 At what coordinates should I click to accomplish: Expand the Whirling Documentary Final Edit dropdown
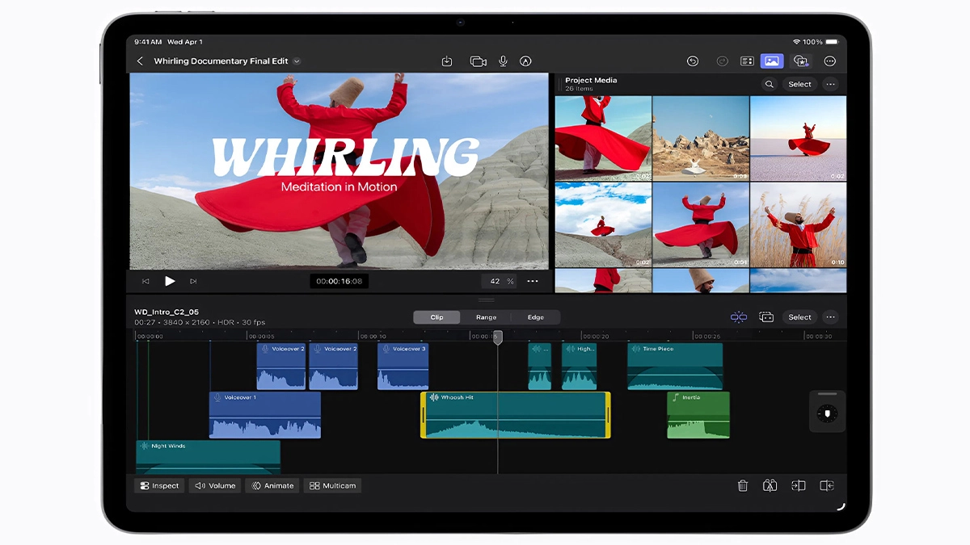297,61
